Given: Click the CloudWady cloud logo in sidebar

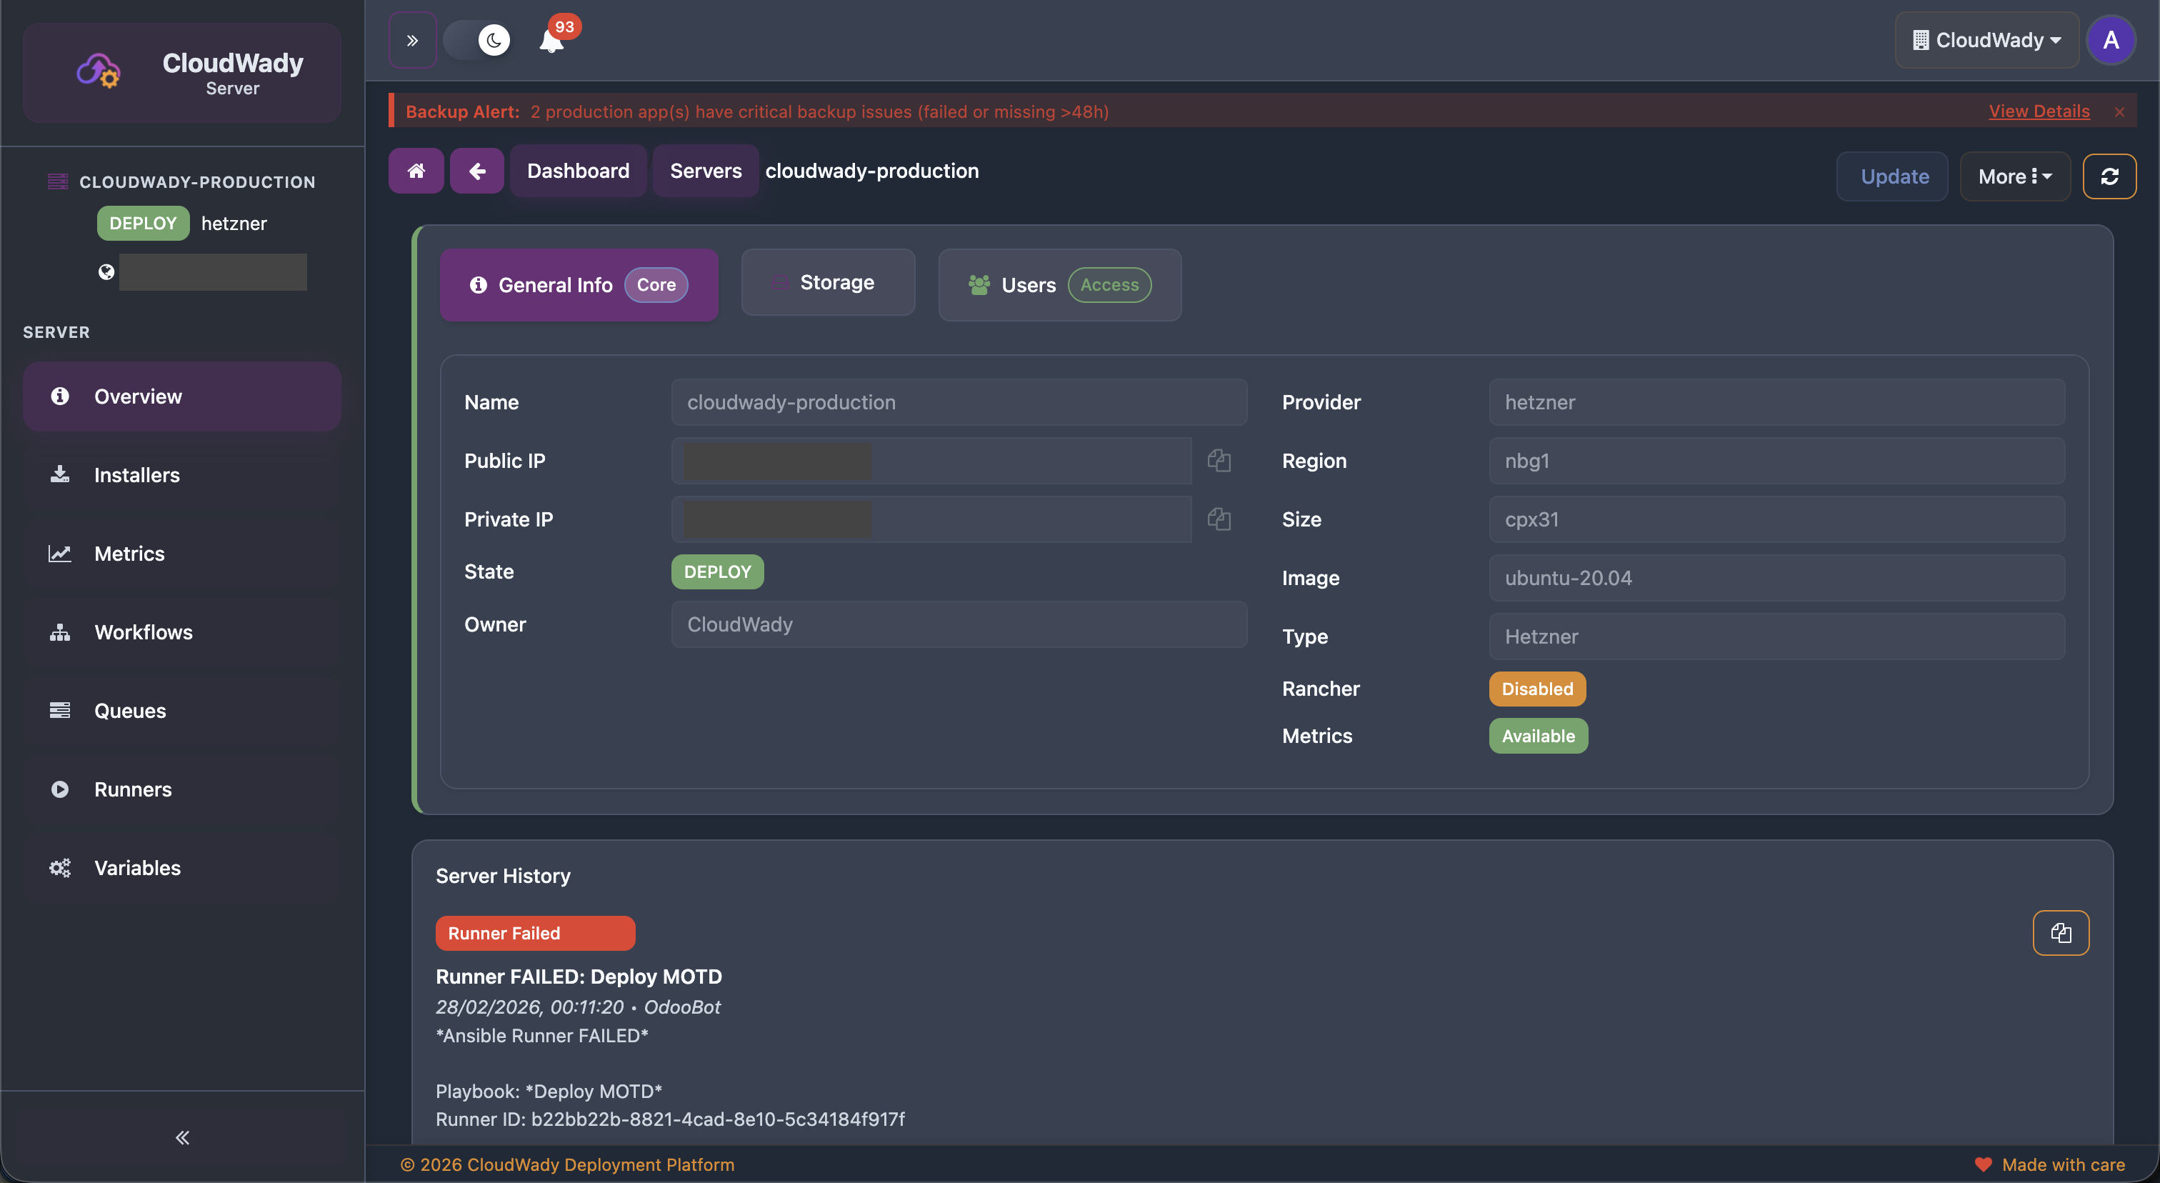Looking at the screenshot, I should 98,71.
